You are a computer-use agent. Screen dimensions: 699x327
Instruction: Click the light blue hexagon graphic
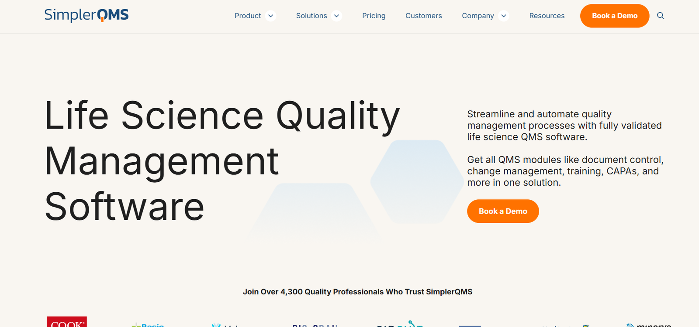pyautogui.click(x=417, y=181)
